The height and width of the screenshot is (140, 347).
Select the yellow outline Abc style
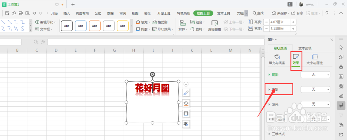(122, 26)
